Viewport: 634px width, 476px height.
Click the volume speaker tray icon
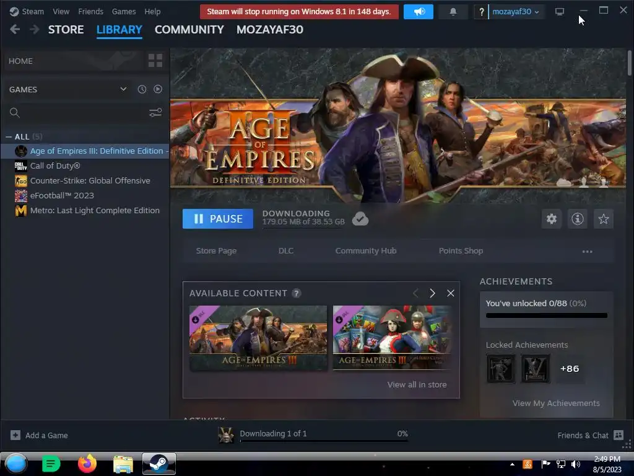coord(576,464)
